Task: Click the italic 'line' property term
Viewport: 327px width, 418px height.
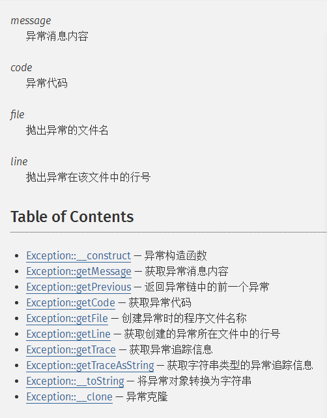Action: (x=19, y=161)
